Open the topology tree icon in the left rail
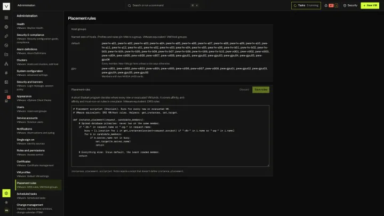 pos(6,63)
